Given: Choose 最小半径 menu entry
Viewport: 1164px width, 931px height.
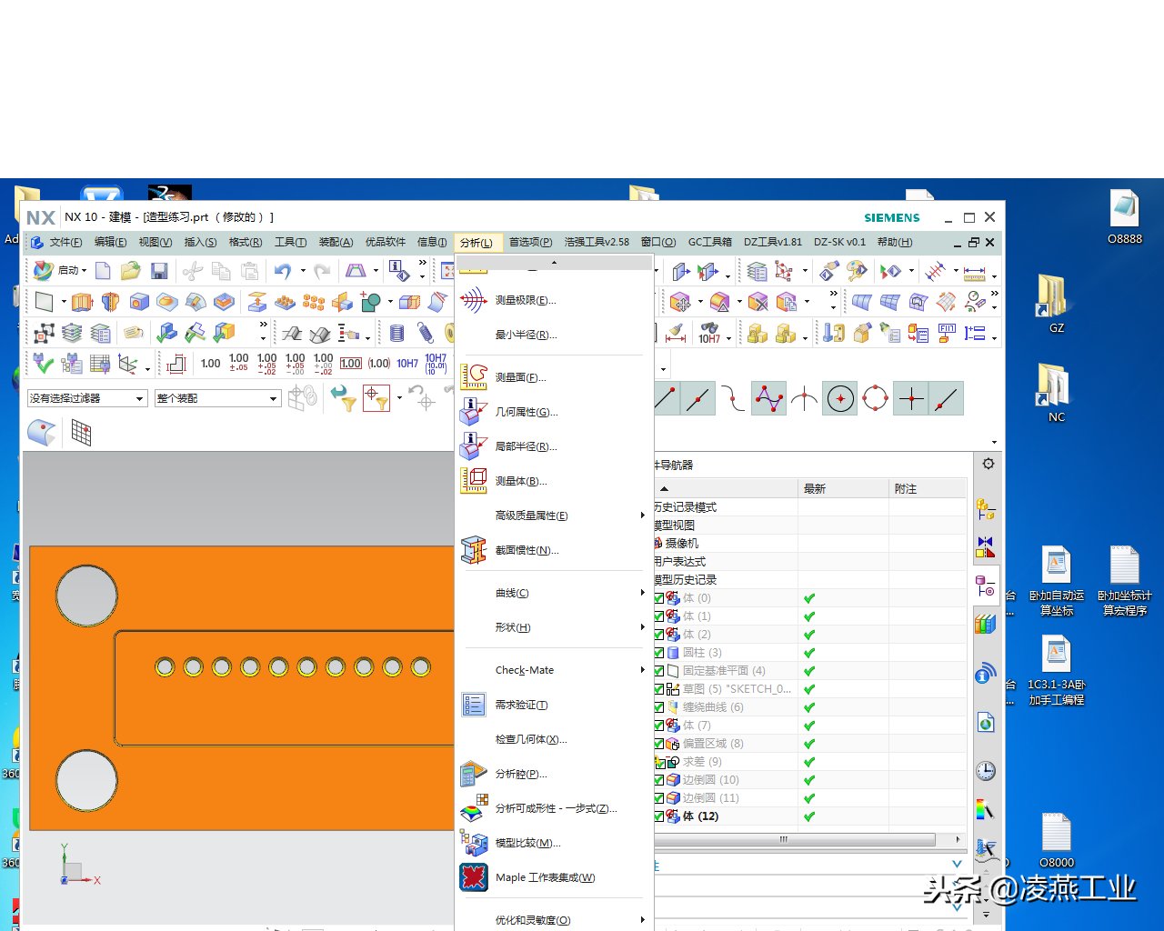Looking at the screenshot, I should pyautogui.click(x=554, y=335).
